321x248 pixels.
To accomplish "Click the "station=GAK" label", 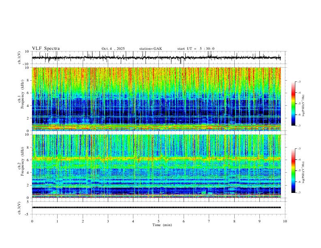I will point(150,49).
